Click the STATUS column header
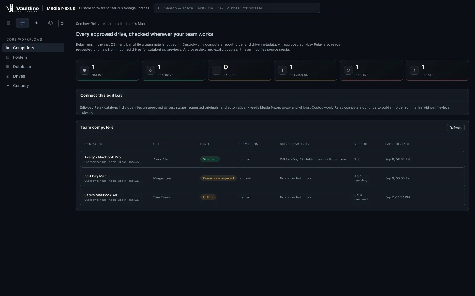This screenshot has width=475, height=296. click(x=206, y=144)
